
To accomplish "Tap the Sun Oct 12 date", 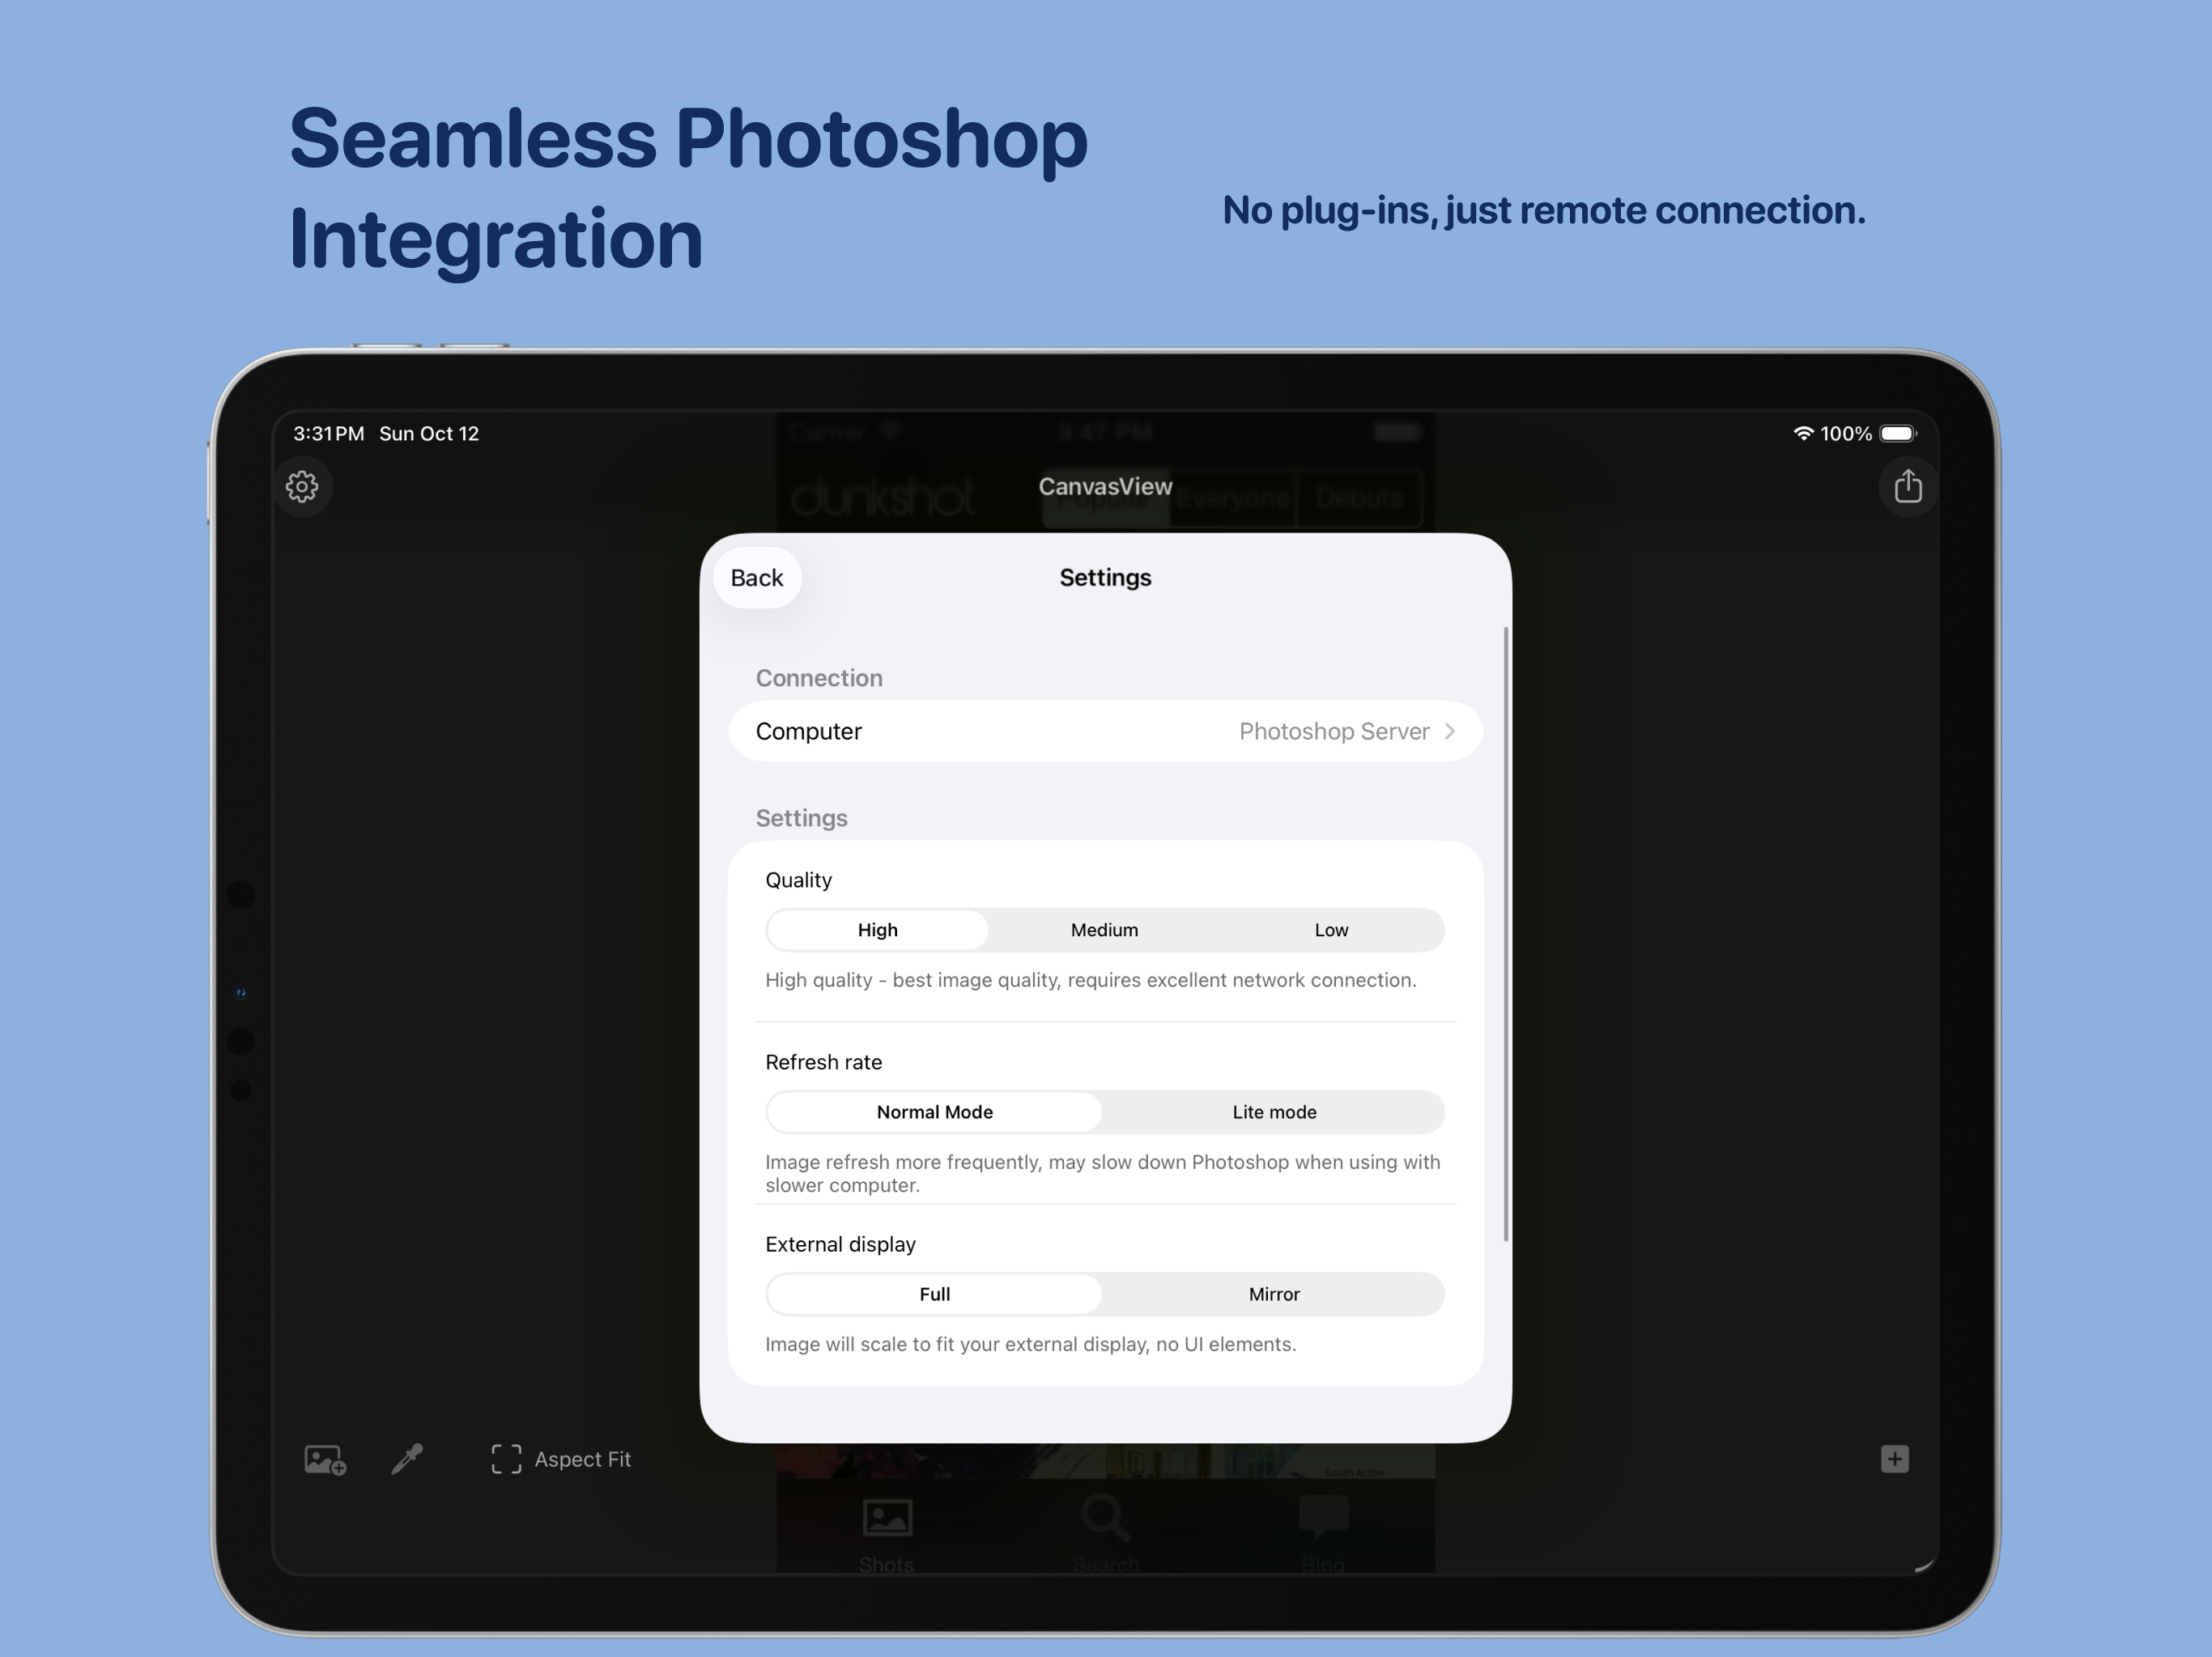I will pos(429,434).
